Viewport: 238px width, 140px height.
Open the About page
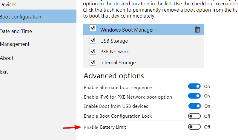point(7,58)
